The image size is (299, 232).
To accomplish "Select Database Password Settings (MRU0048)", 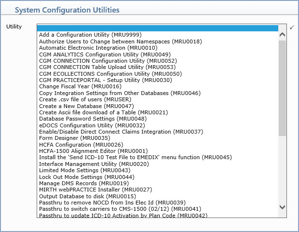I will [158, 119].
